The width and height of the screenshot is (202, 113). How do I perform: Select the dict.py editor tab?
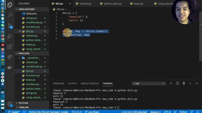[59, 3]
